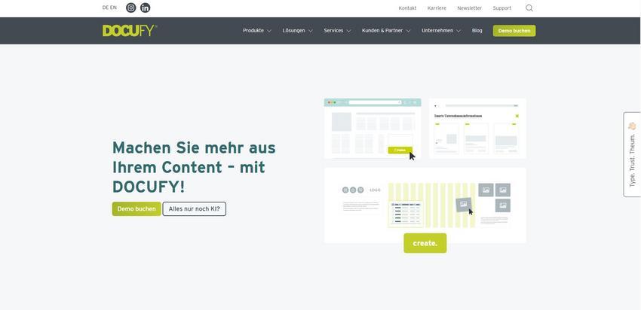641x310 pixels.
Task: Open the Type. Trust. Theum. side tab
Action: pyautogui.click(x=632, y=154)
